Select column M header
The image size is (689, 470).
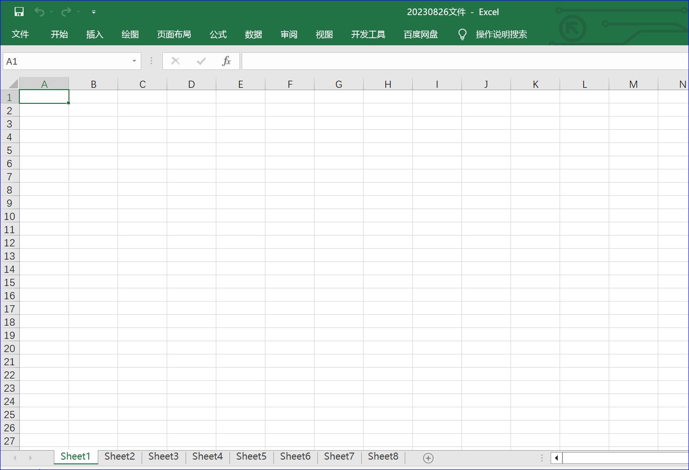(634, 84)
